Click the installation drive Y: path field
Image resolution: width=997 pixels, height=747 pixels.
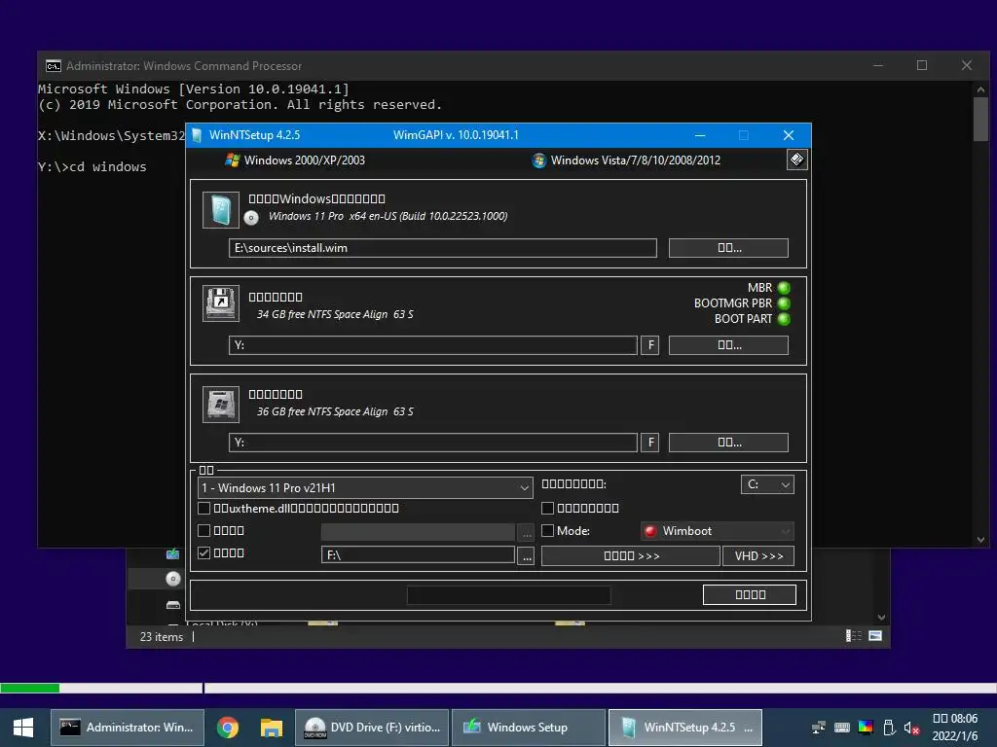point(433,443)
